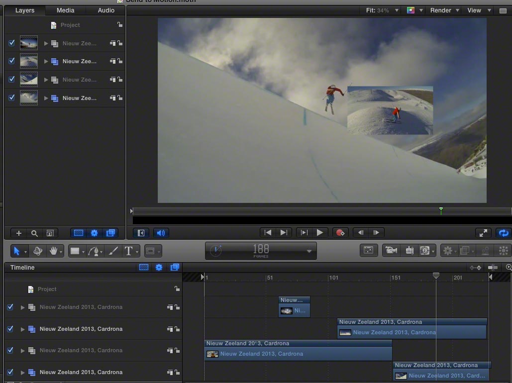512x383 pixels.
Task: Toggle show filters in Timeline header
Action: [x=175, y=268]
